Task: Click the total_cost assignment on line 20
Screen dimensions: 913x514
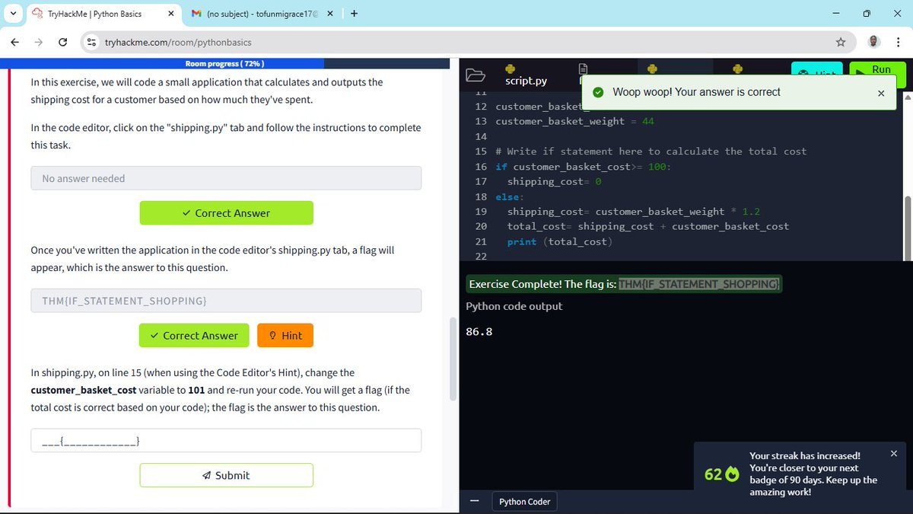Action: (648, 227)
